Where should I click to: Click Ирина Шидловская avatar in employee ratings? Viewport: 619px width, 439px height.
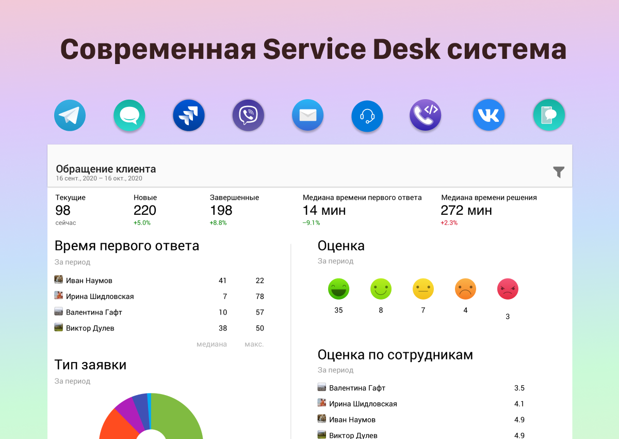[x=322, y=403]
